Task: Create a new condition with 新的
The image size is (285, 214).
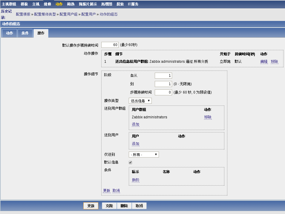Action: [x=135, y=180]
